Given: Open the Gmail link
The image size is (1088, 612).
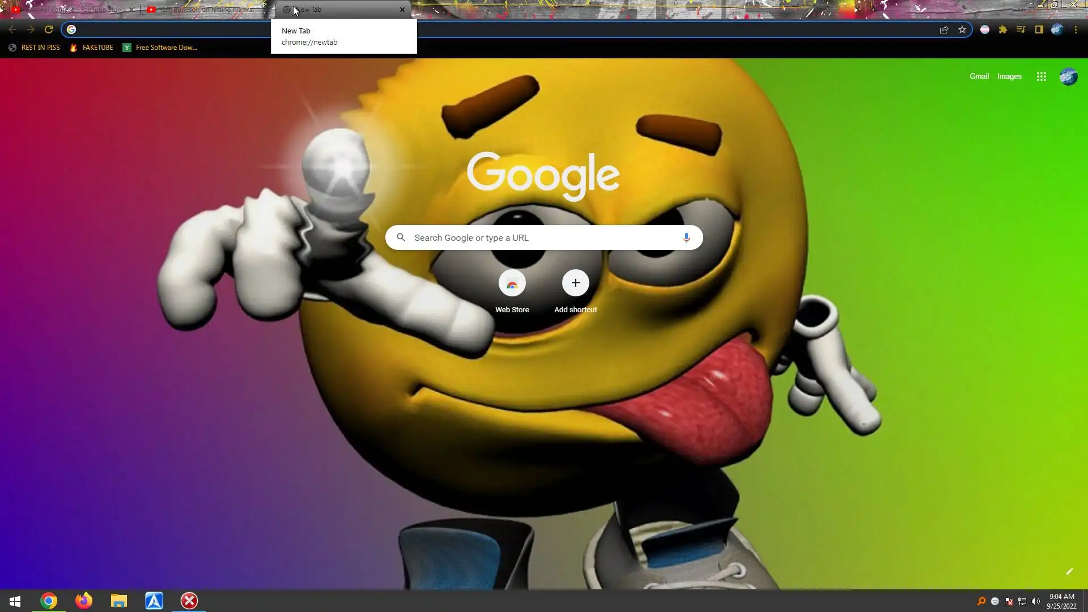Looking at the screenshot, I should click(x=979, y=76).
